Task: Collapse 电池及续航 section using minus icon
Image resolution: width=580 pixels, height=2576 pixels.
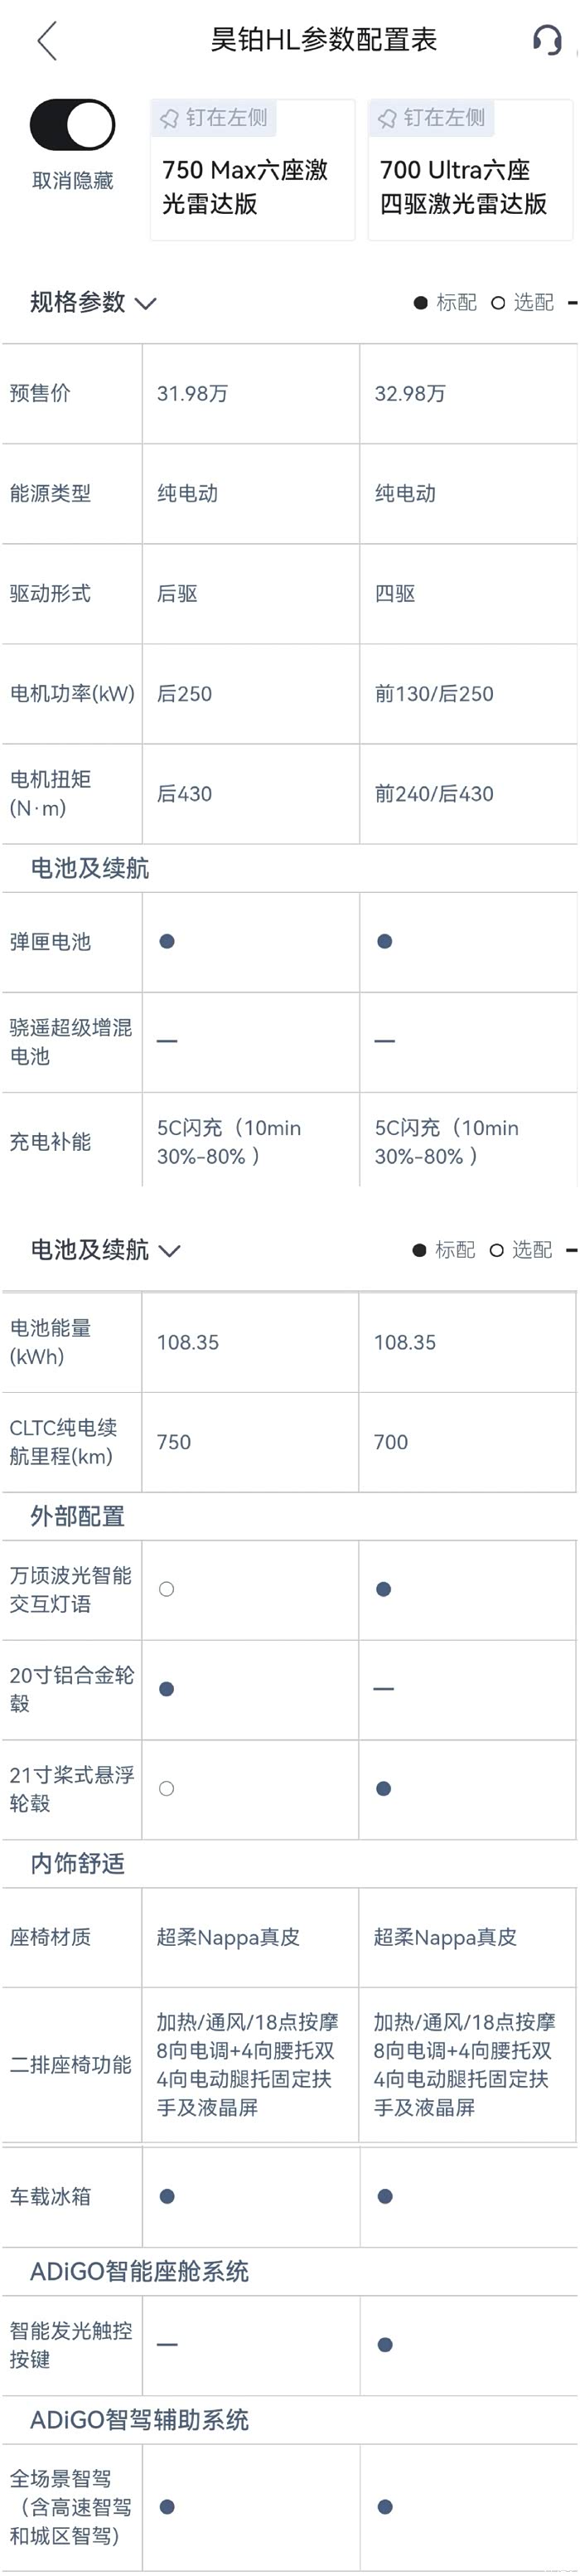Action: pos(572,1250)
